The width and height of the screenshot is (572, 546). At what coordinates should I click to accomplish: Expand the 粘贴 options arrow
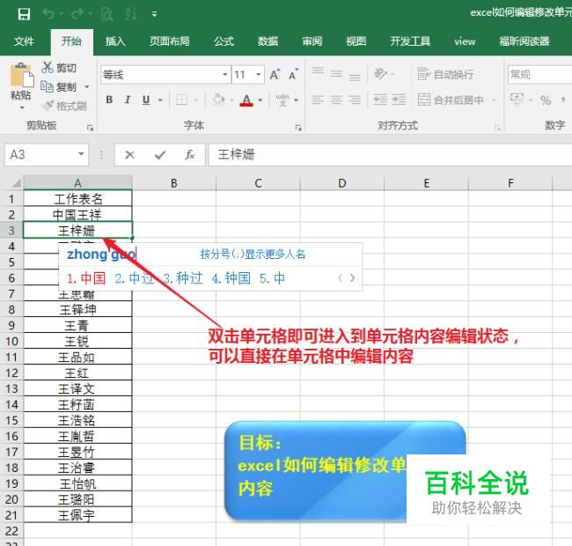[x=21, y=107]
